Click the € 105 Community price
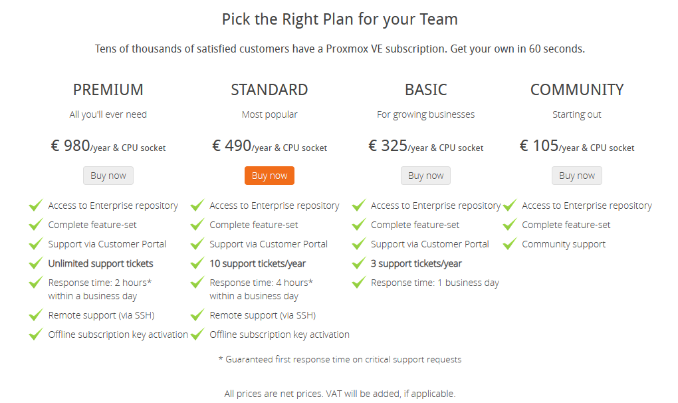Image resolution: width=678 pixels, height=403 pixels. point(539,146)
